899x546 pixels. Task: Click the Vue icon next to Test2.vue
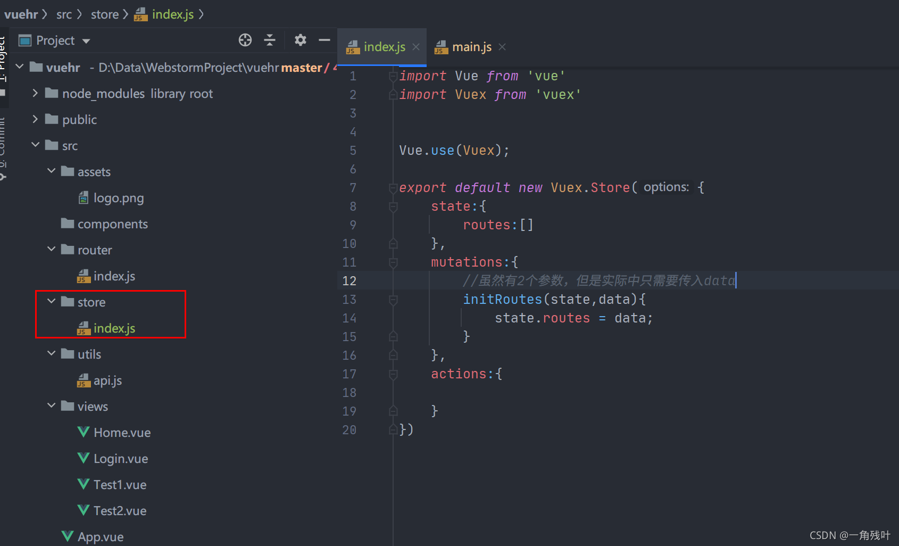(84, 510)
